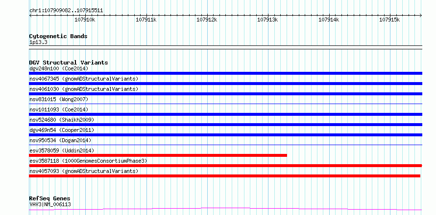
Task: Select the nsv1011093 (Coe2014) label
Action: pos(59,109)
